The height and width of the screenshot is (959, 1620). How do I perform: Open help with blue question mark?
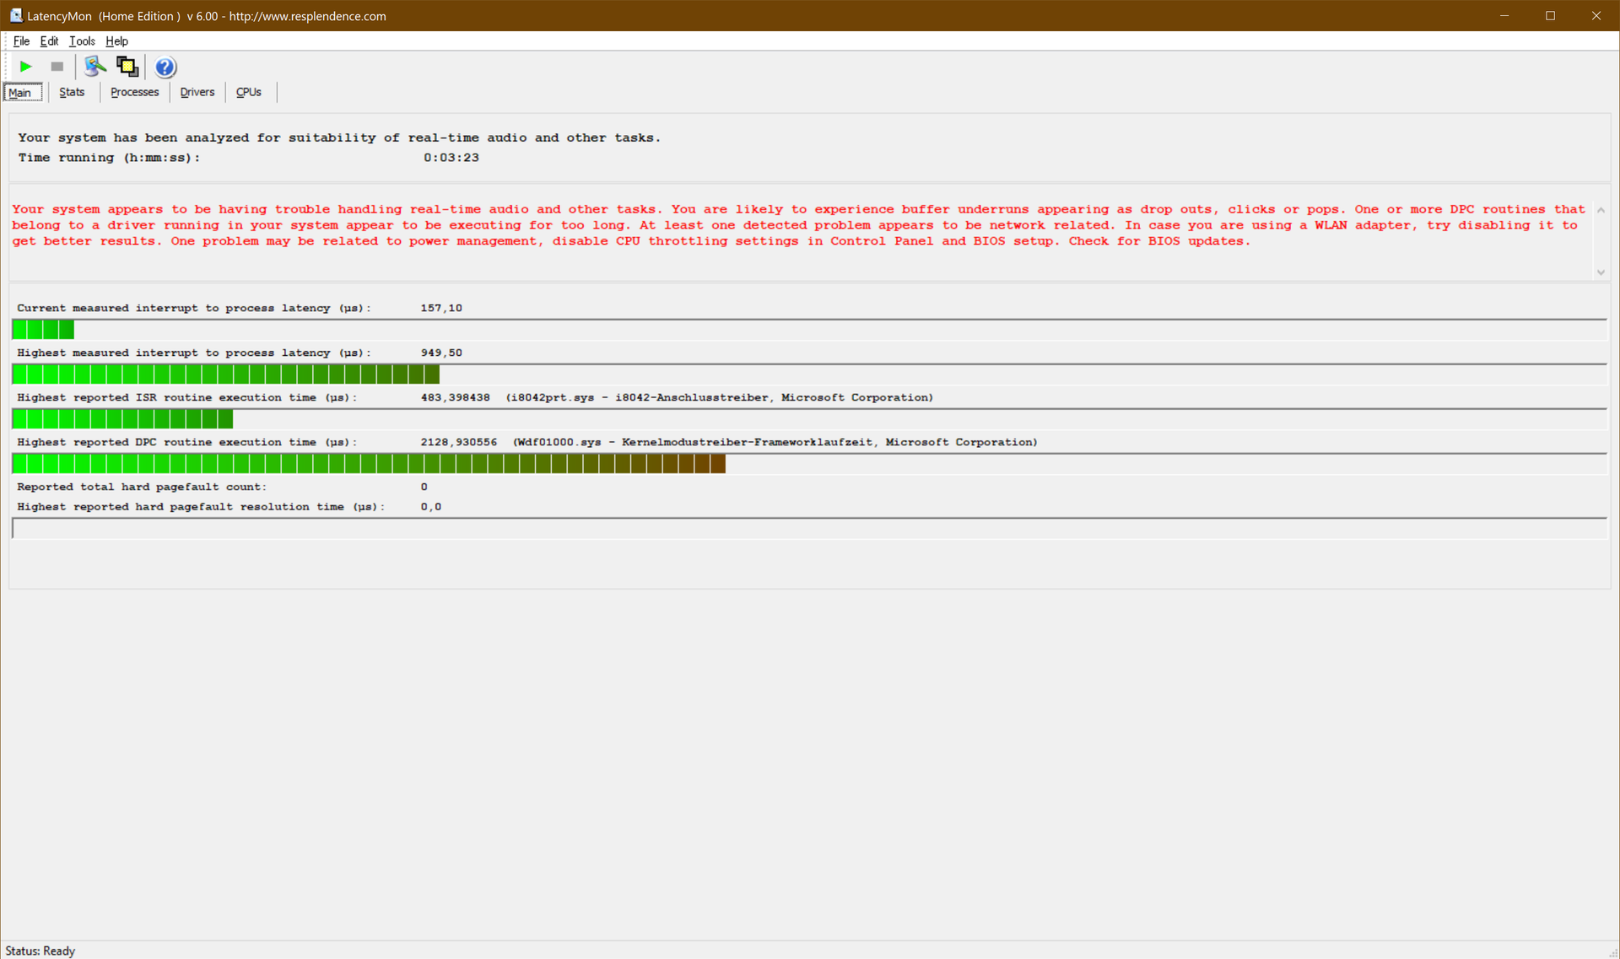pos(165,67)
